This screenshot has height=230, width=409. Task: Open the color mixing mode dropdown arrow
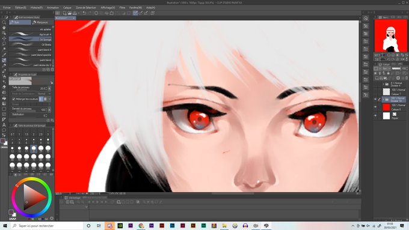[49, 99]
